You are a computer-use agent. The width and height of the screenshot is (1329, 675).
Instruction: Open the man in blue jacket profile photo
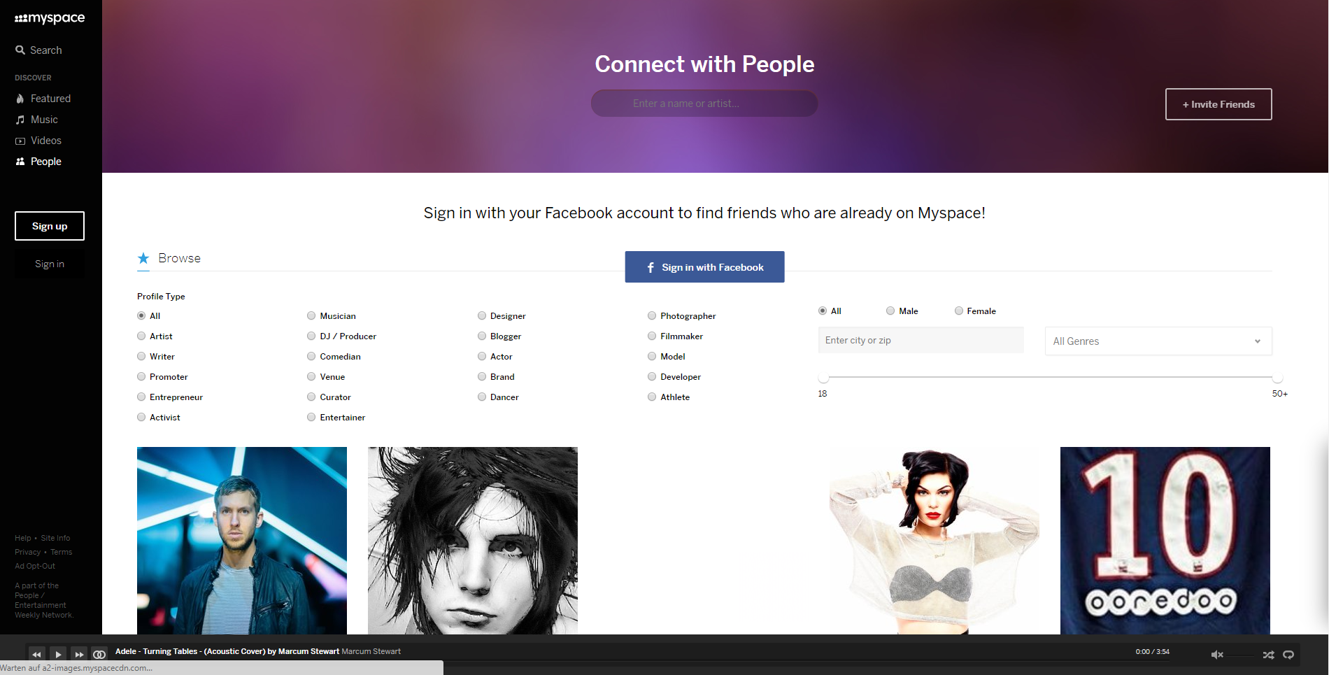click(242, 541)
